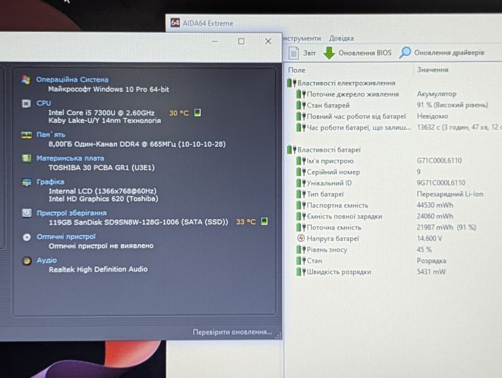Click the Оновлення драйверів toolbar button
502x378 pixels.
pyautogui.click(x=442, y=52)
